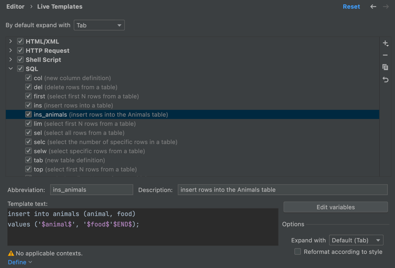The image size is (395, 268).
Task: Select the Editor breadcrumb item
Action: point(15,6)
